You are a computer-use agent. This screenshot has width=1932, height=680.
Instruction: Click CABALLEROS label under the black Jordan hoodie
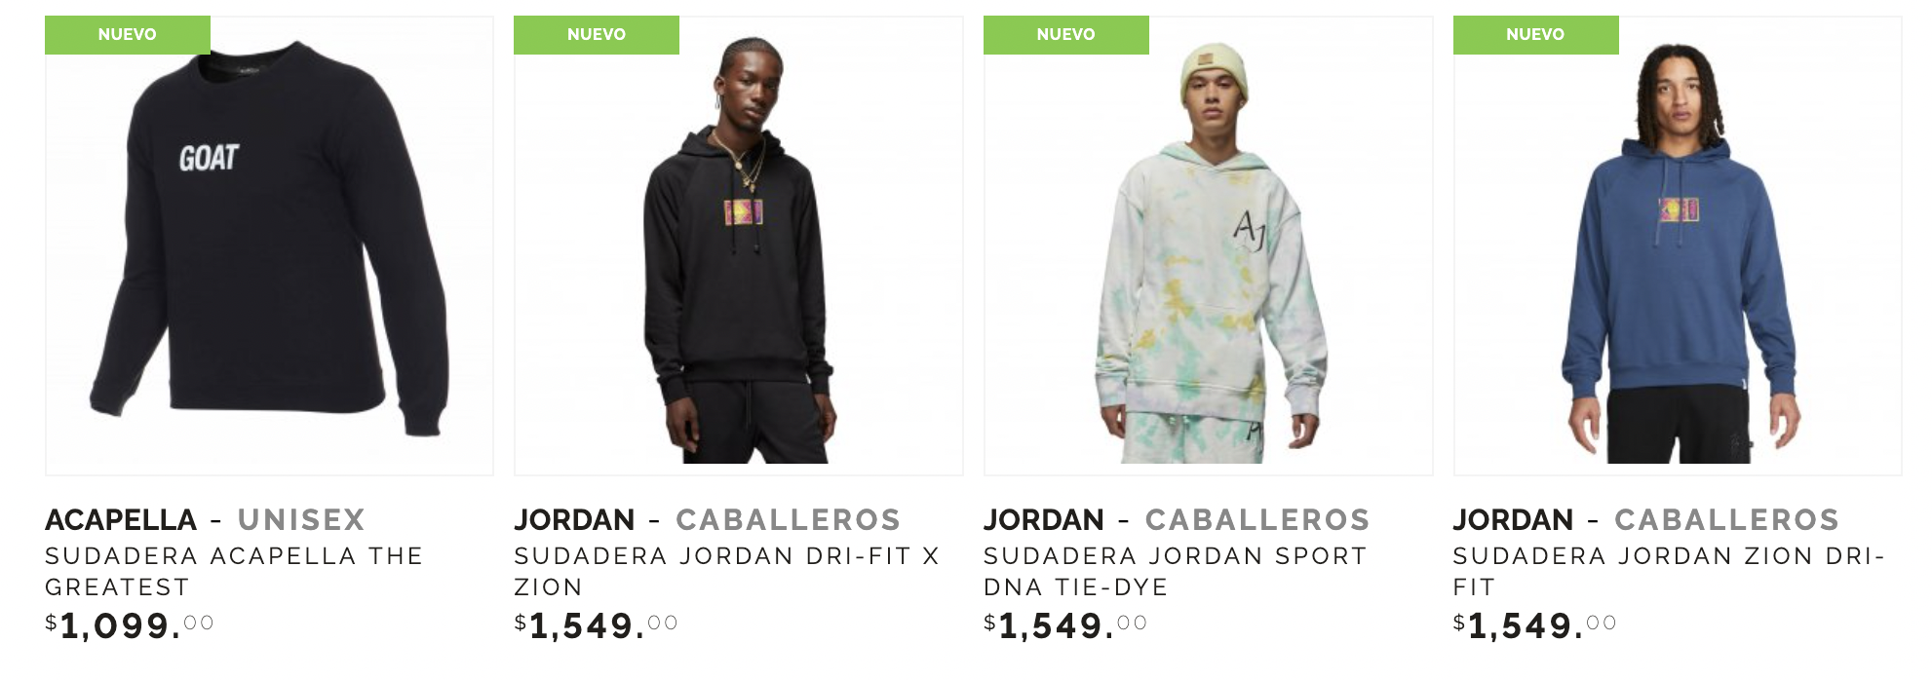(x=788, y=519)
